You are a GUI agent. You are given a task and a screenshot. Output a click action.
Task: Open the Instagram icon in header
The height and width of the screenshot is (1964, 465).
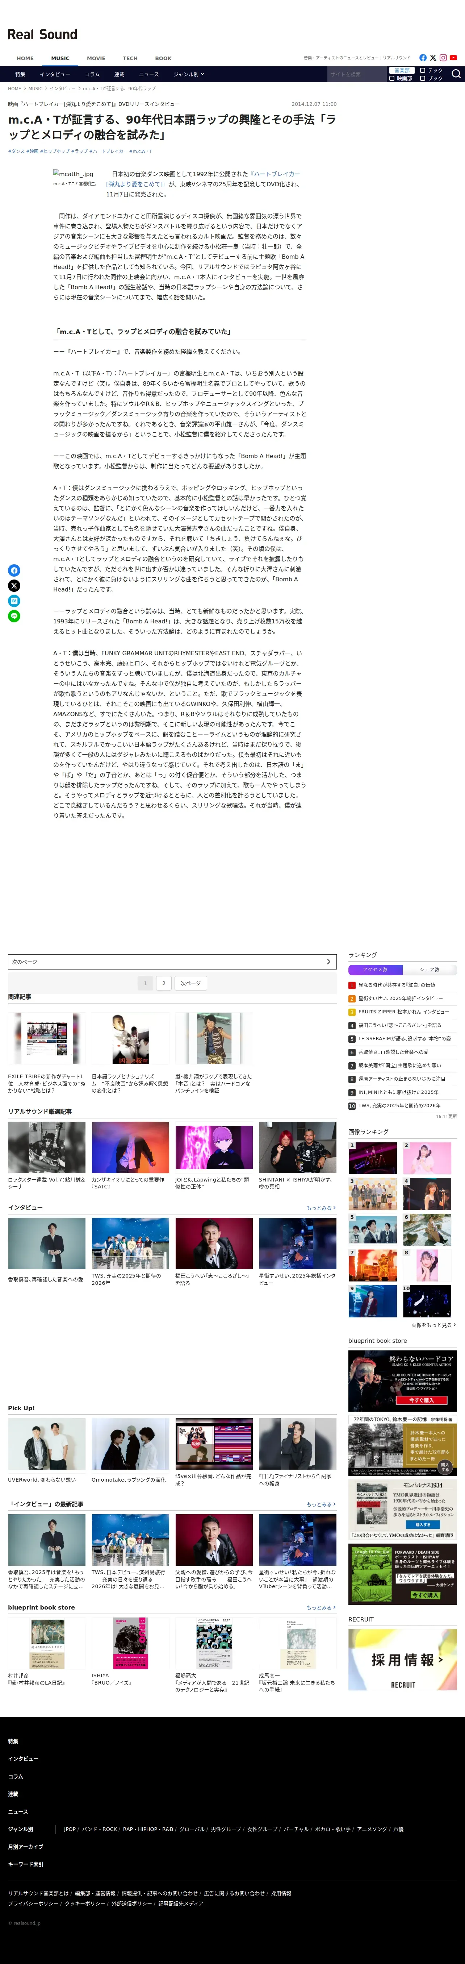(443, 58)
